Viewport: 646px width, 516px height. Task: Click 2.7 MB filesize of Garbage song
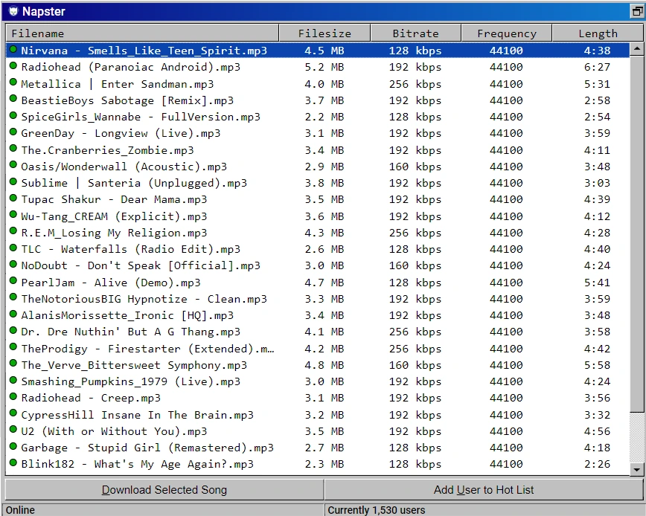point(324,448)
